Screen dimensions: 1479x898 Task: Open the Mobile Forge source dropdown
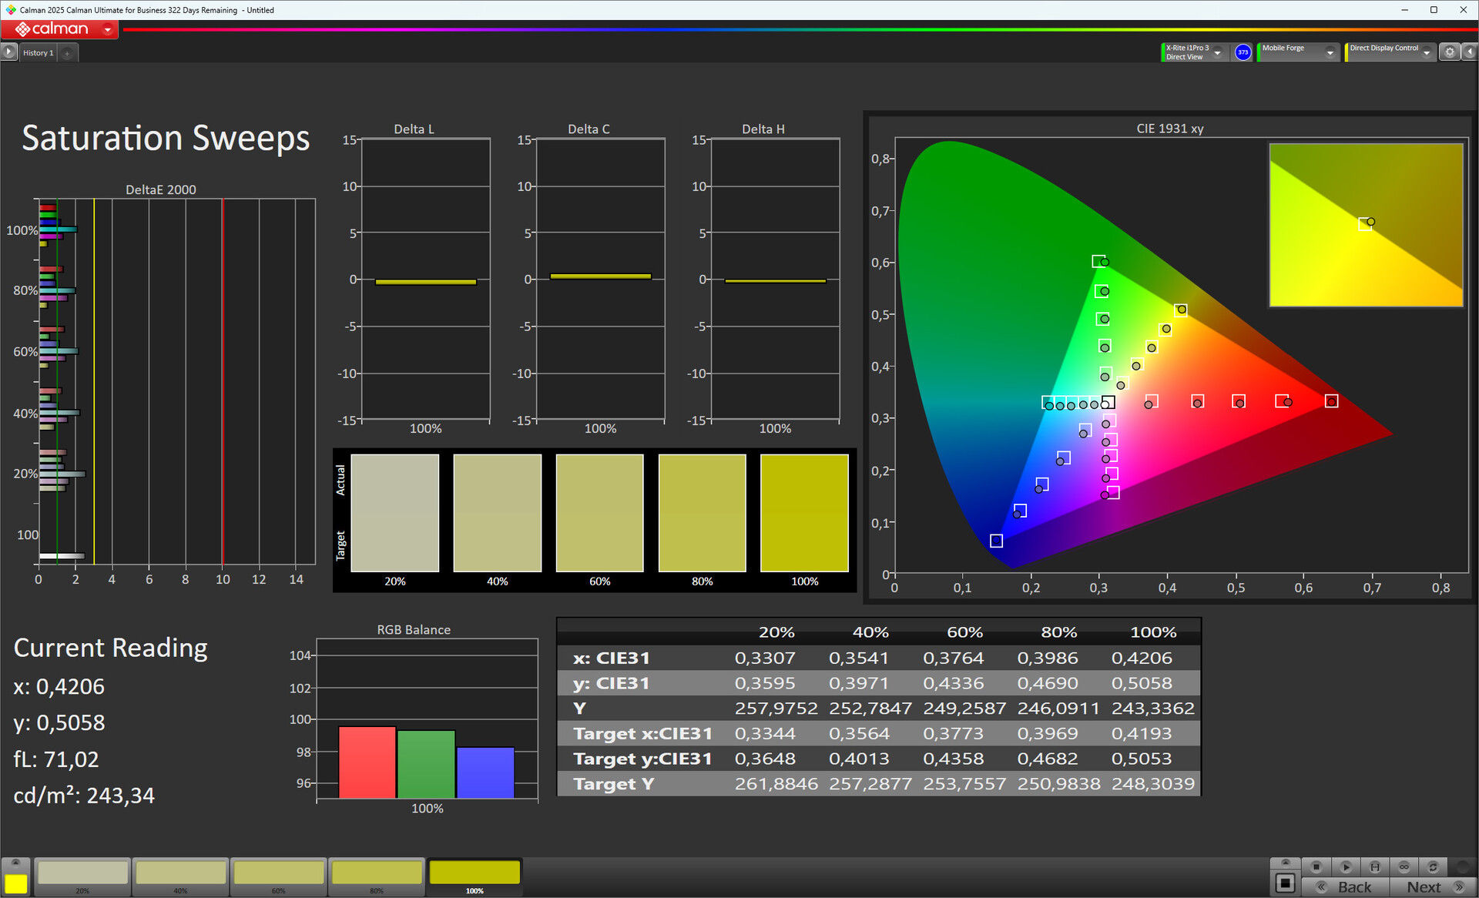coord(1330,52)
